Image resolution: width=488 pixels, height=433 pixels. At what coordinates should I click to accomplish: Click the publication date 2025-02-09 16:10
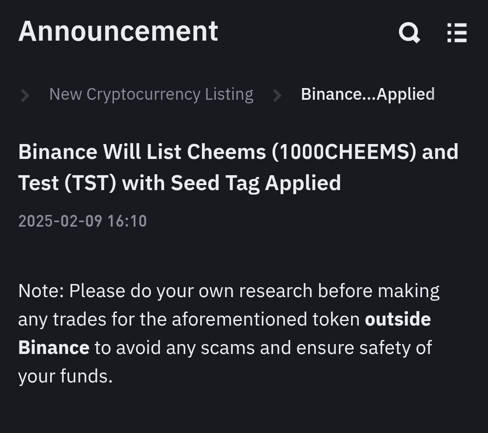(82, 221)
